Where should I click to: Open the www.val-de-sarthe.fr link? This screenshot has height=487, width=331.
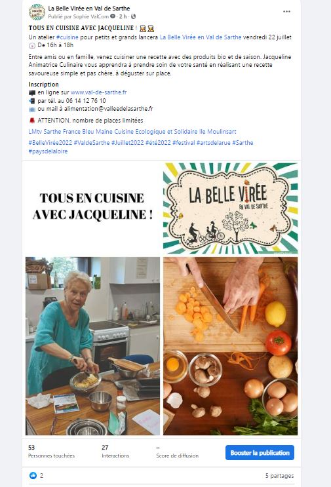click(98, 92)
